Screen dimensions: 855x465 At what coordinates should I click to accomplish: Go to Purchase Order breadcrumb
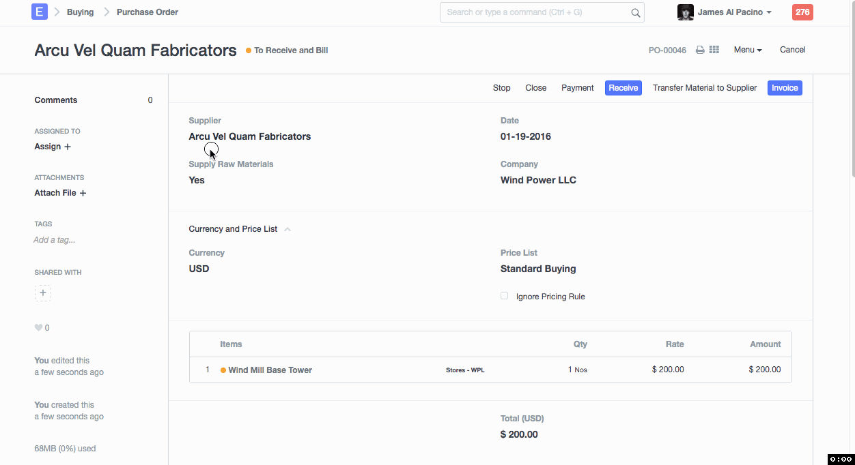click(x=147, y=12)
